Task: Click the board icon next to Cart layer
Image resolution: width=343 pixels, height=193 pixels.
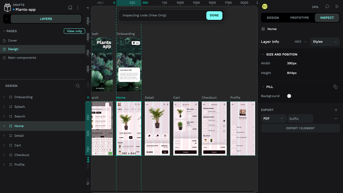Action: pos(11,145)
